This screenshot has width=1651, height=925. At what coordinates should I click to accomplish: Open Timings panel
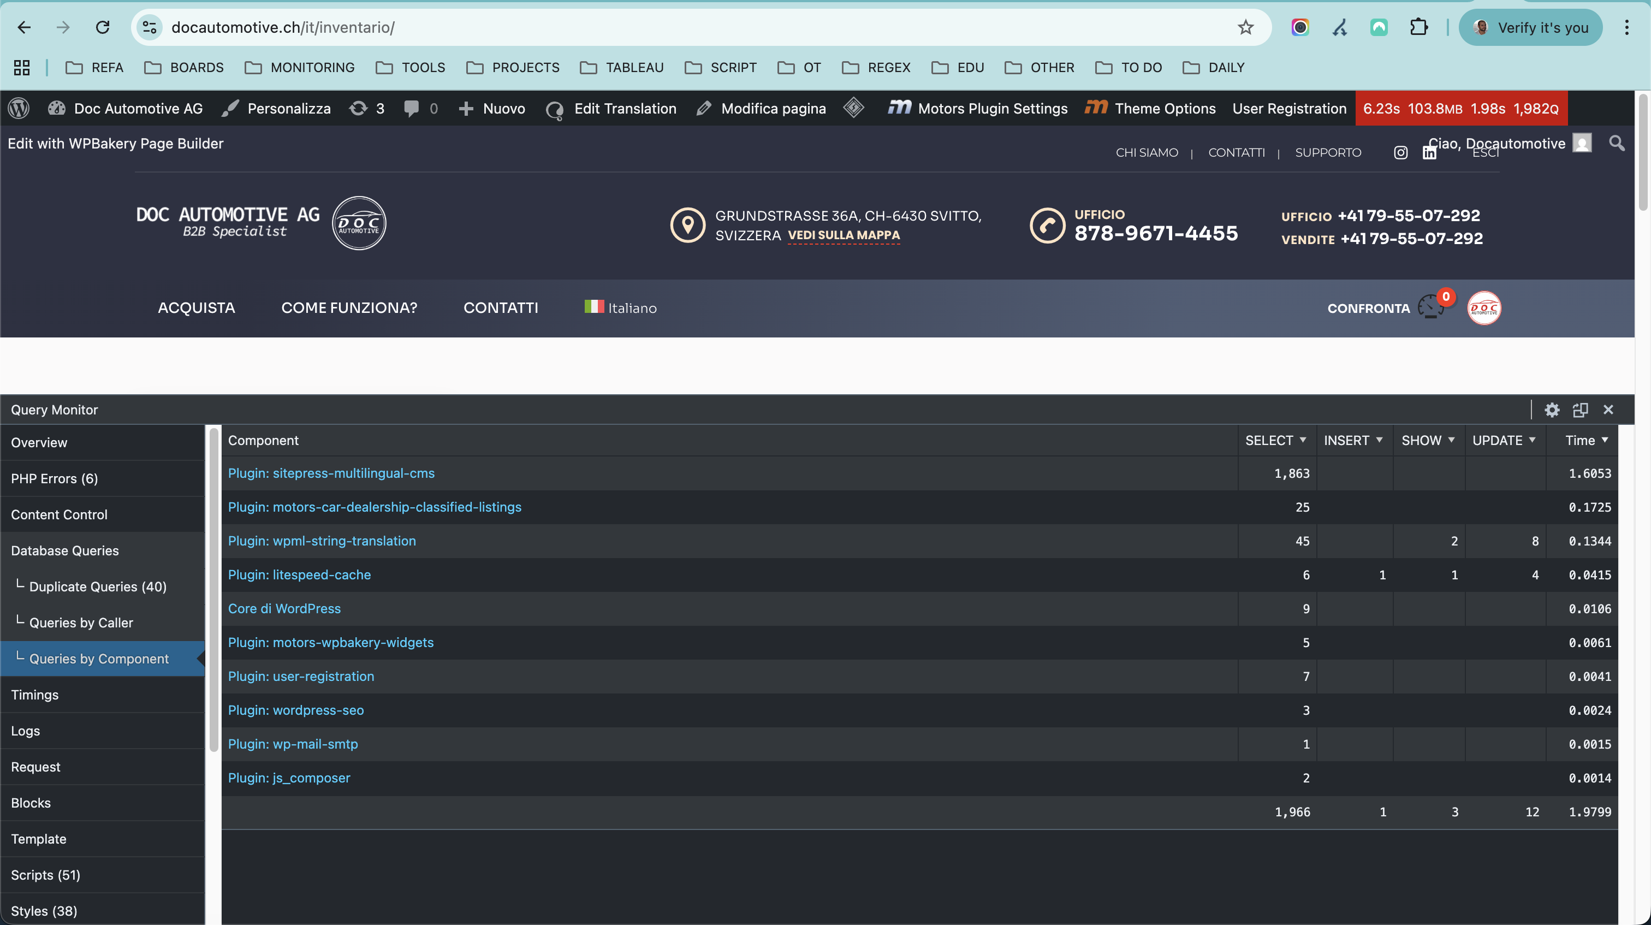point(103,695)
